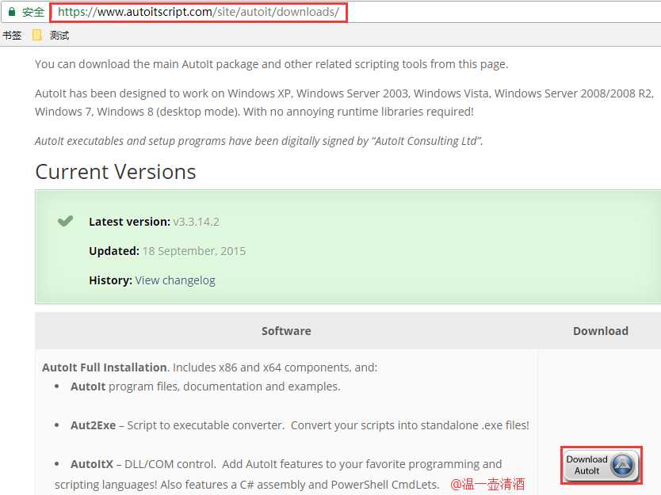The width and height of the screenshot is (661, 495).
Task: Click the Latest version label
Action: click(x=129, y=222)
